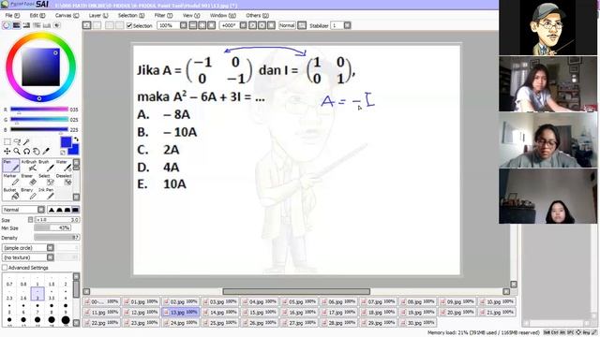Switch to the 30.jpg canvas tab
The height and width of the screenshot is (337, 600).
pos(418,323)
